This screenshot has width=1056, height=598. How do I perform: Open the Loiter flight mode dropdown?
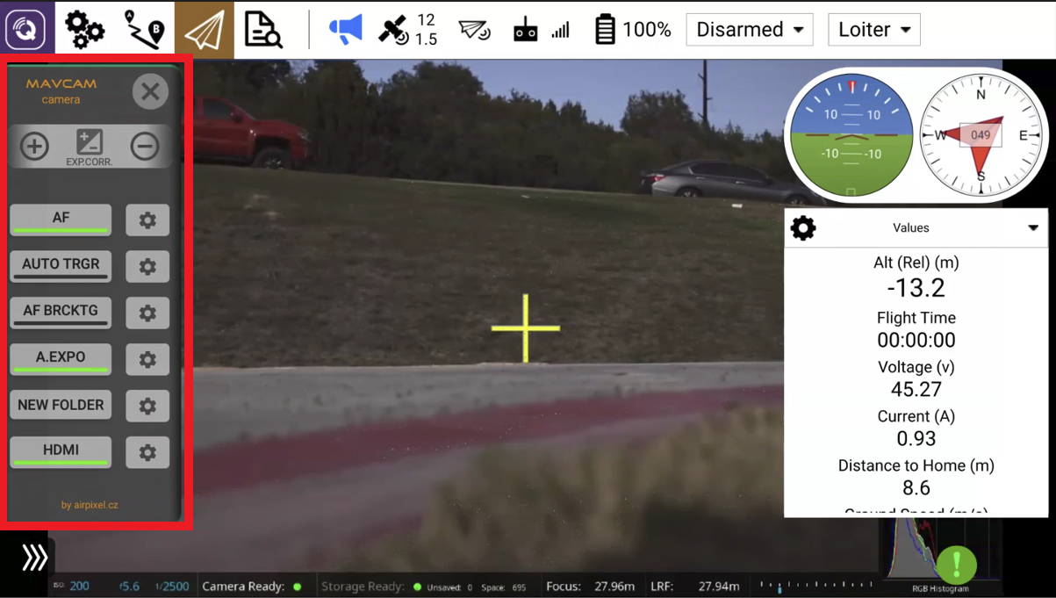pos(873,30)
